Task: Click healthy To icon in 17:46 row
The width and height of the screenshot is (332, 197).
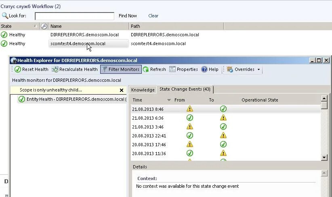Action: 223,144
